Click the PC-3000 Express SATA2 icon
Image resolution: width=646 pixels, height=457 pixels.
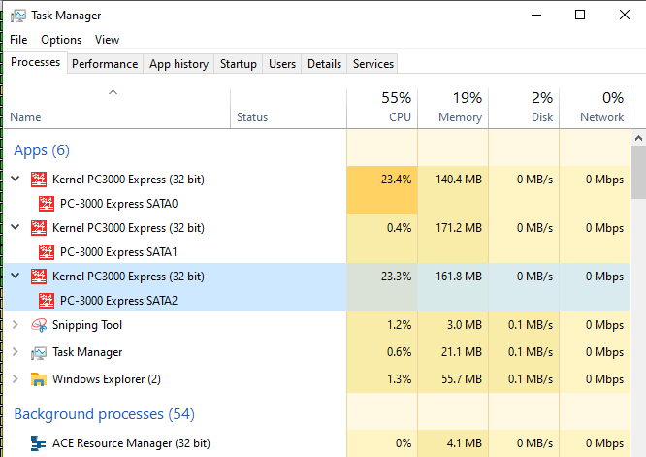[47, 301]
